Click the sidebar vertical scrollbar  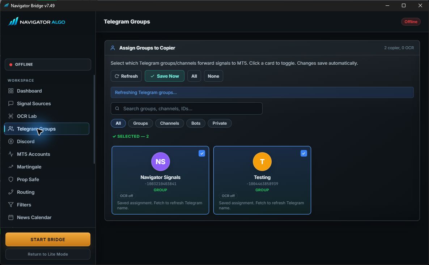coord(94,120)
